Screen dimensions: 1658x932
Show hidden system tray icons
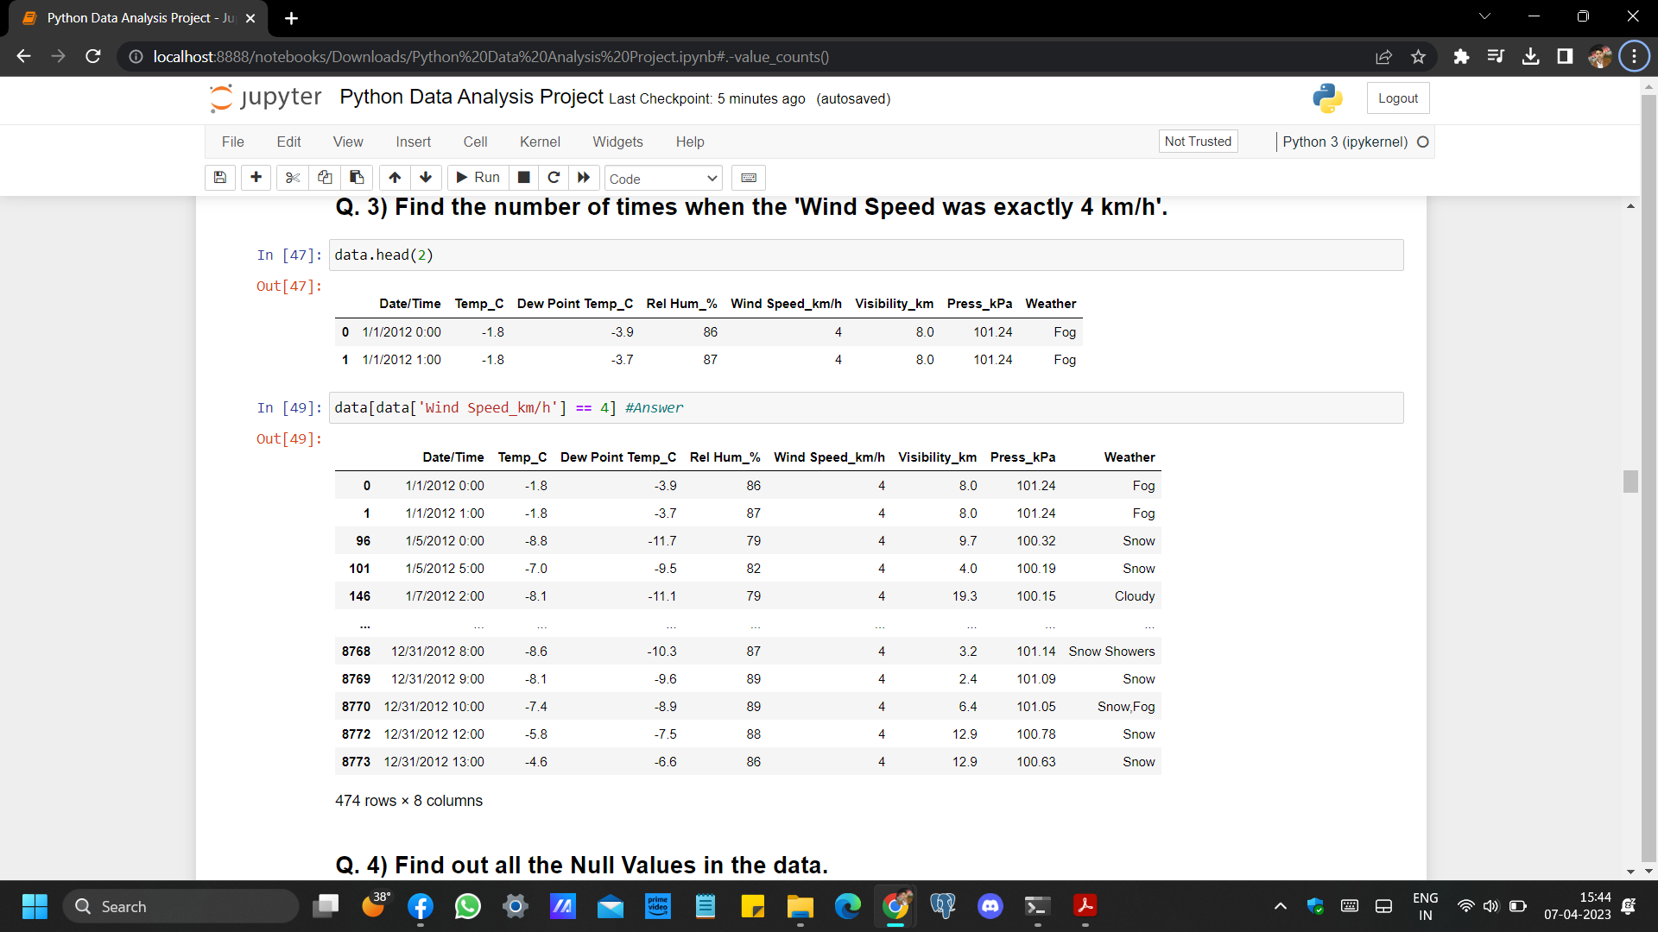1280,906
